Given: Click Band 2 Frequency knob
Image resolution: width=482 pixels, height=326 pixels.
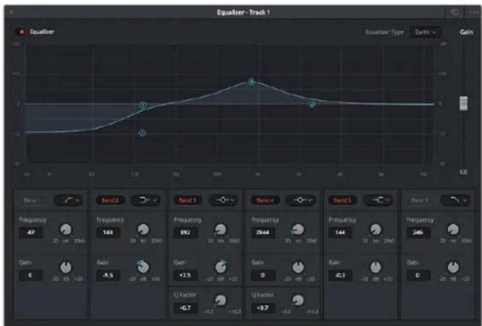Looking at the screenshot, I should click(143, 229).
